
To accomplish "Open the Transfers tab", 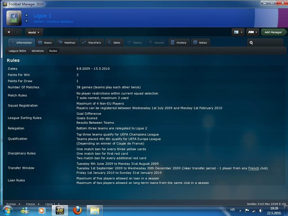I will pos(91,43).
